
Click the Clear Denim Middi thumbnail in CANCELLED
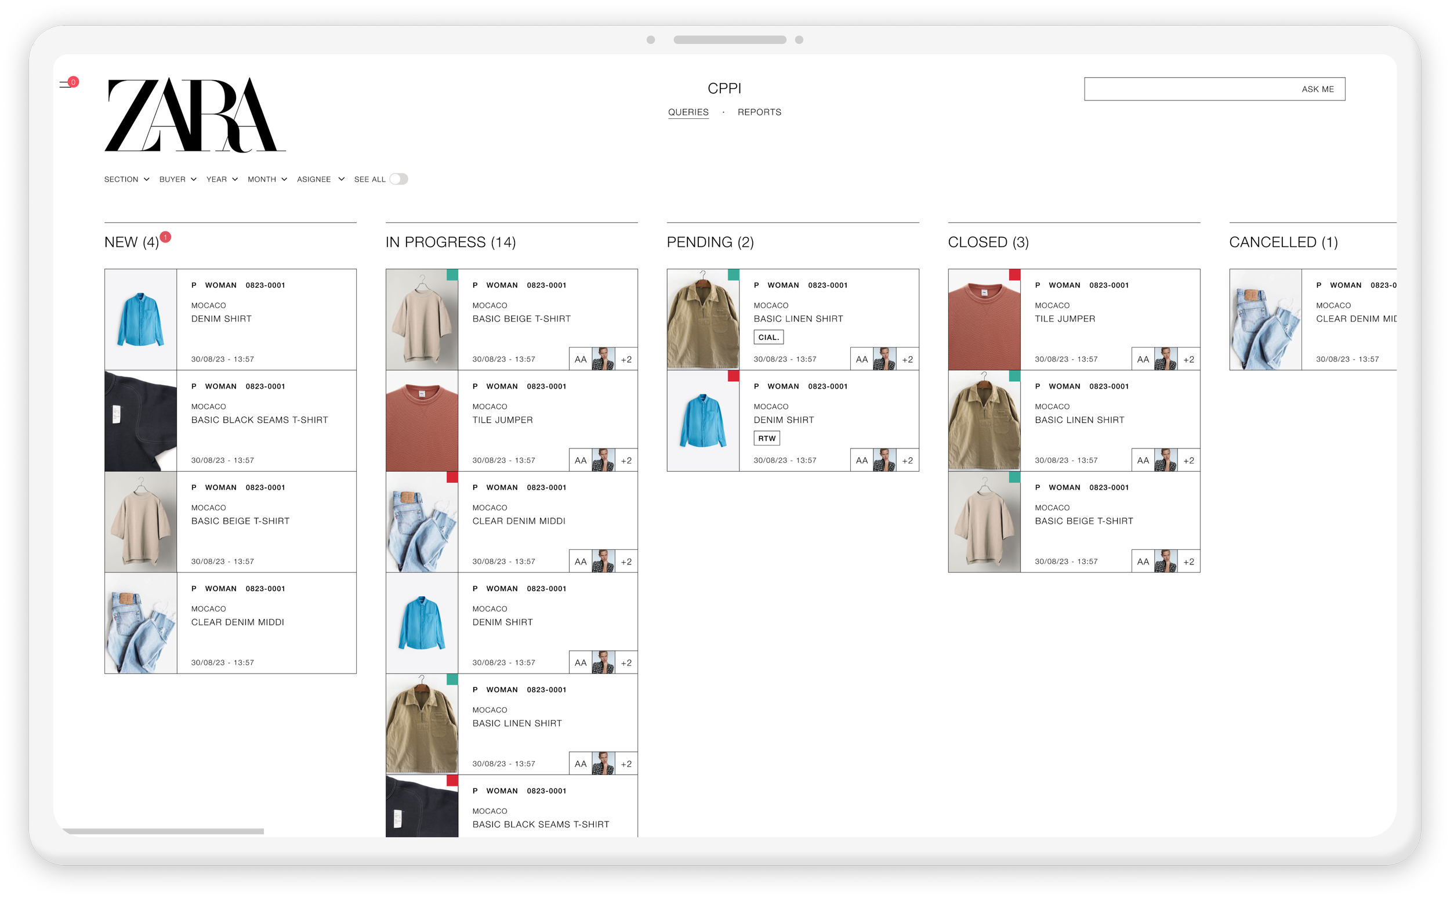[x=1265, y=320]
